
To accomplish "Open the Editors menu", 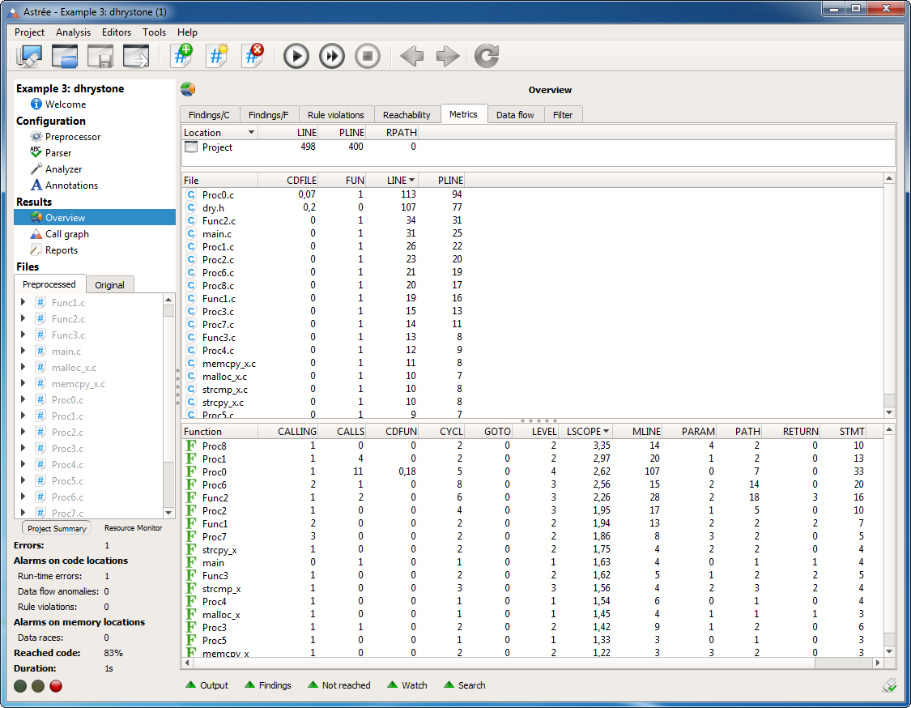I will 116,32.
